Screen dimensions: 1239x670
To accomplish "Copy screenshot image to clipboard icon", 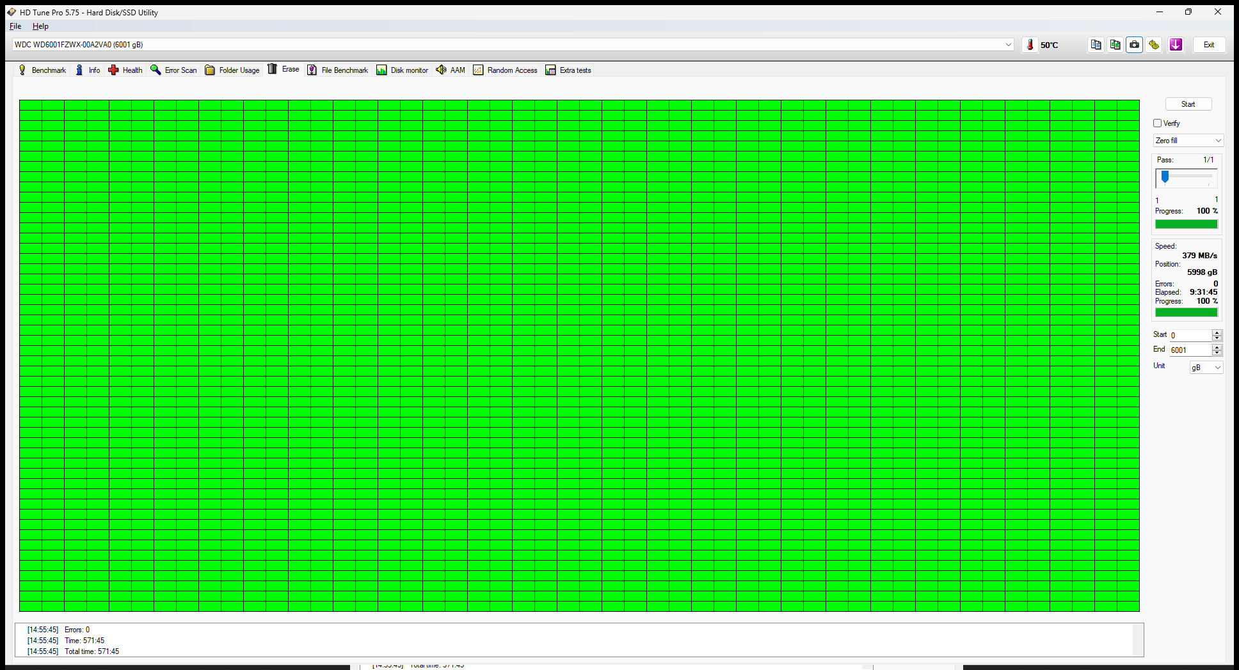I will point(1115,45).
